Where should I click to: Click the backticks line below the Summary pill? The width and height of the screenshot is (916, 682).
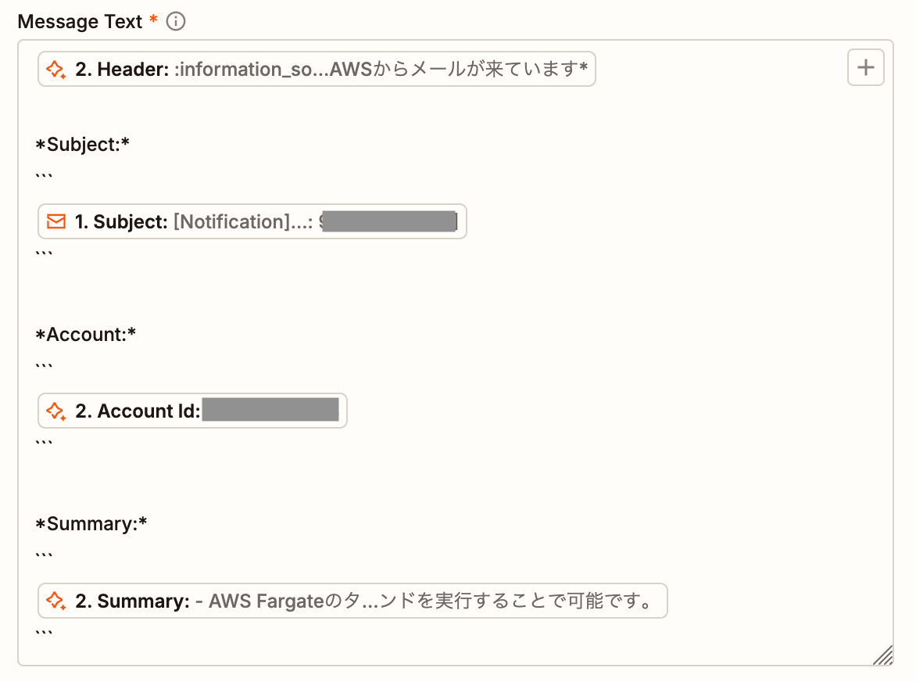(45, 630)
